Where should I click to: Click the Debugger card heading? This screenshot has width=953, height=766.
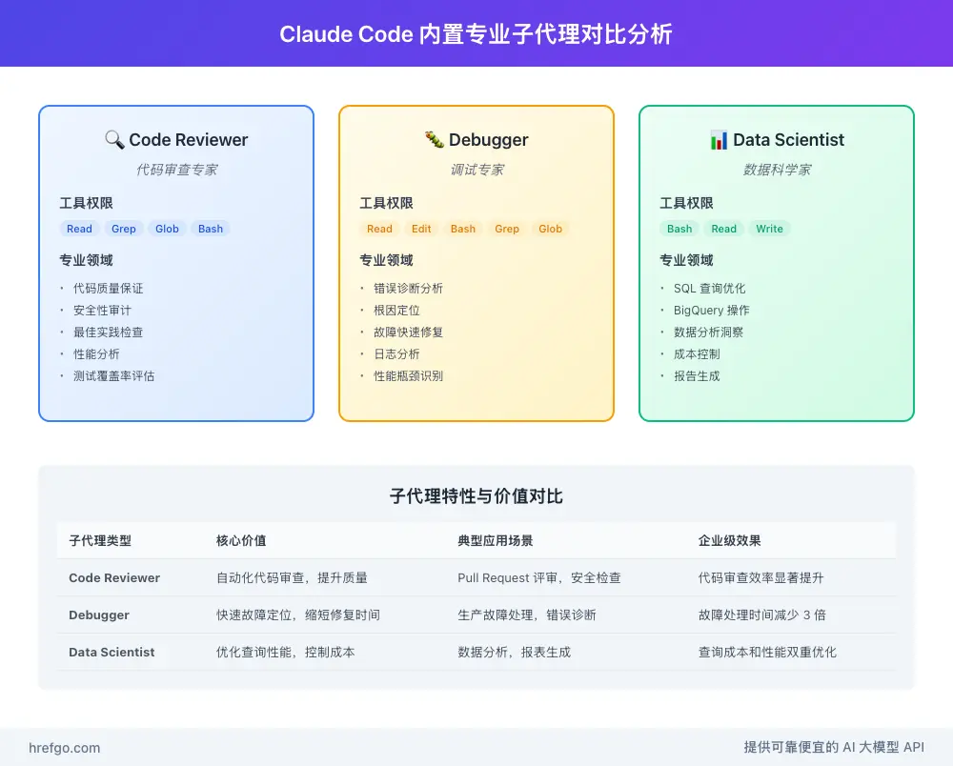[x=489, y=140]
